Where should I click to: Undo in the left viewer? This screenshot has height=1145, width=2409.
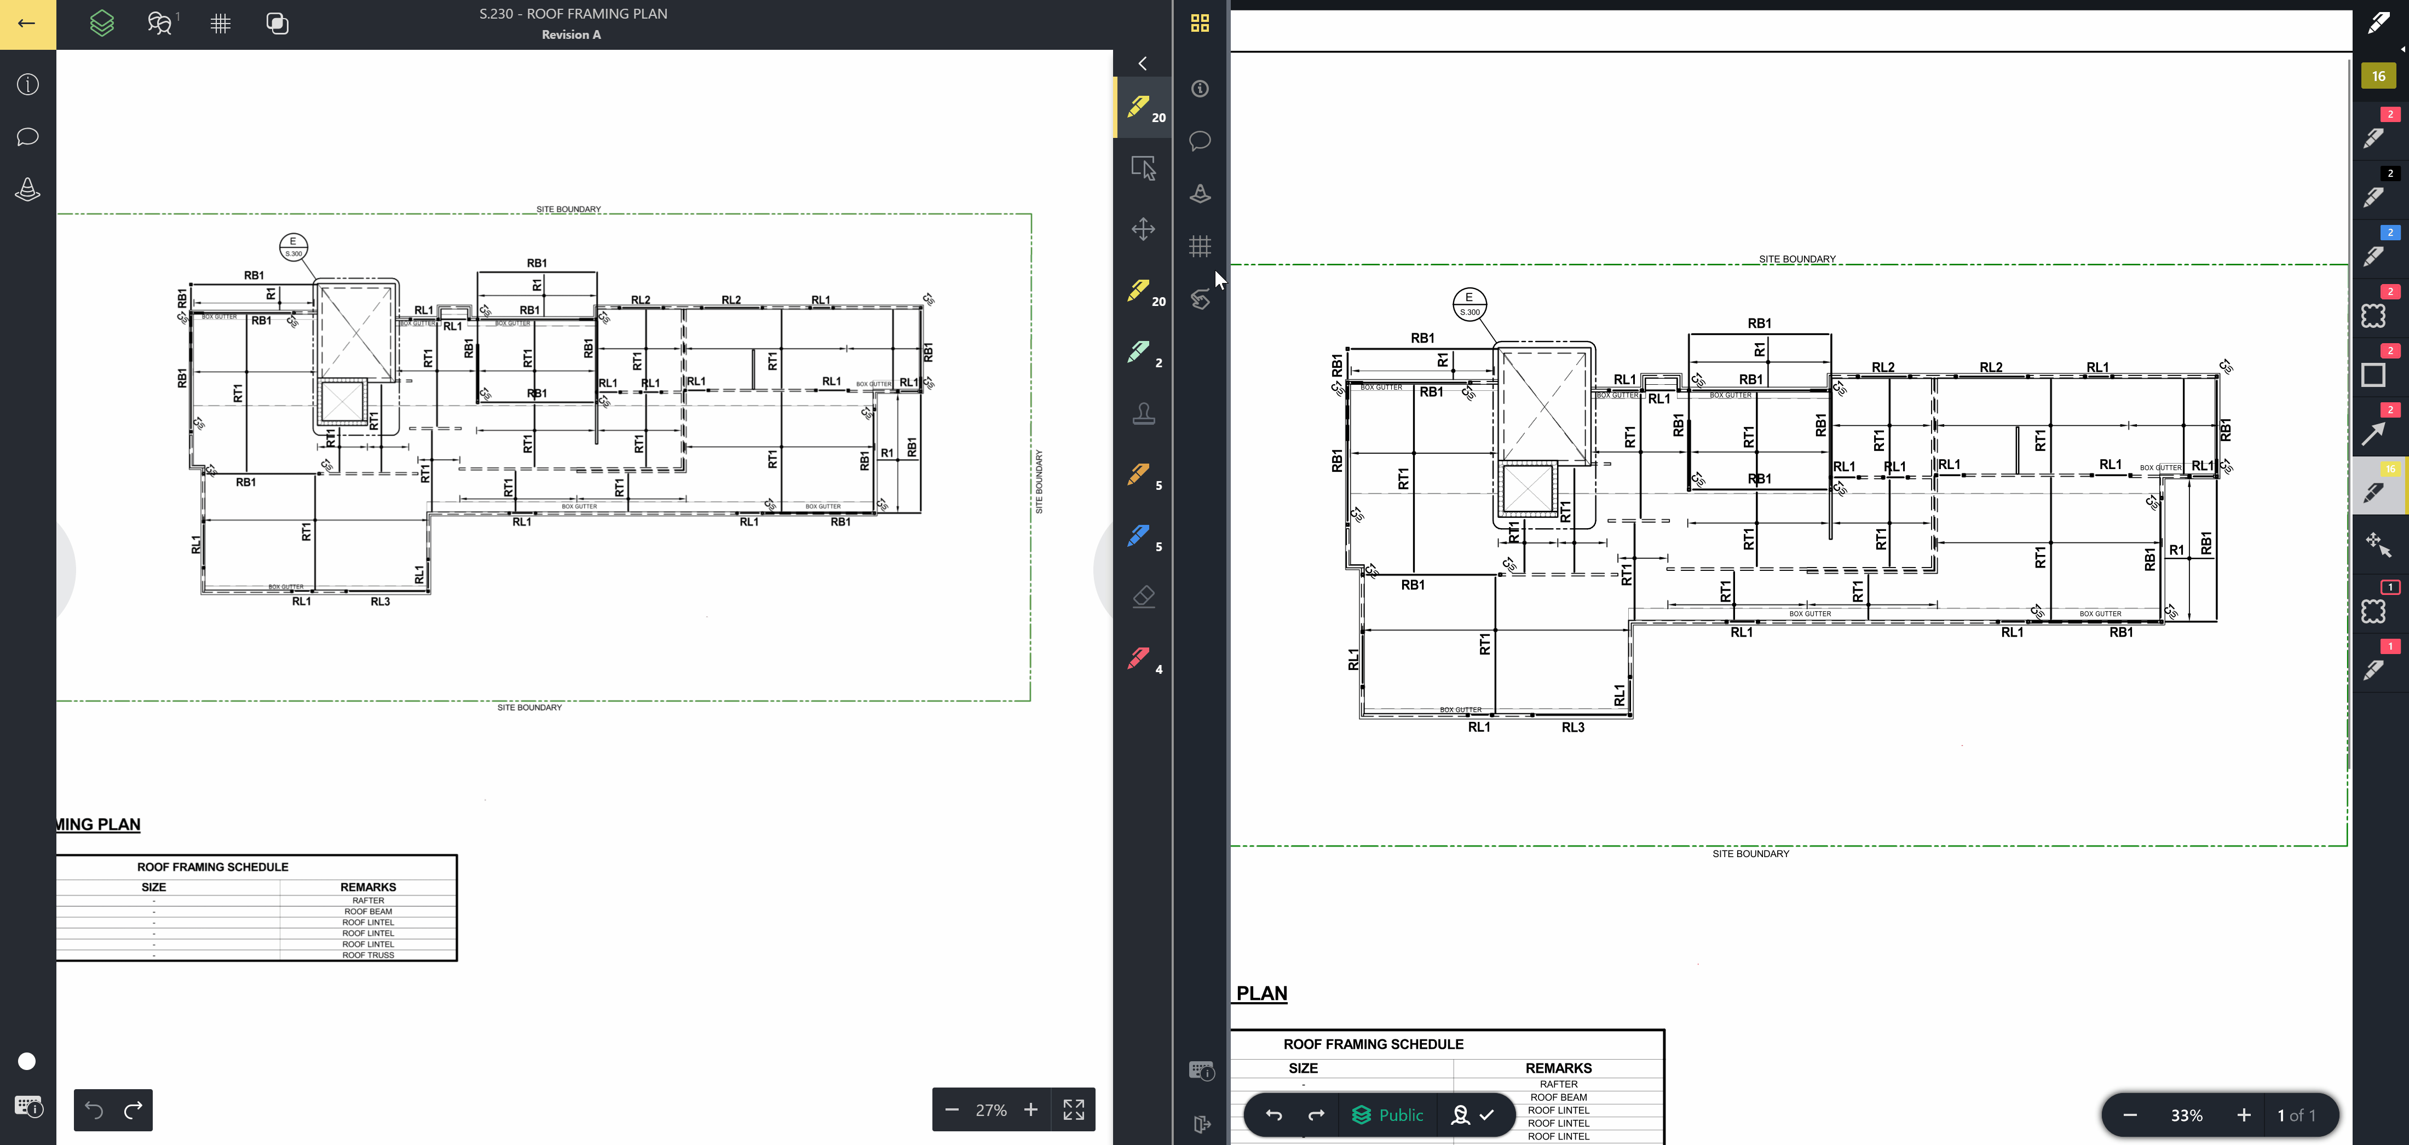[x=95, y=1109]
